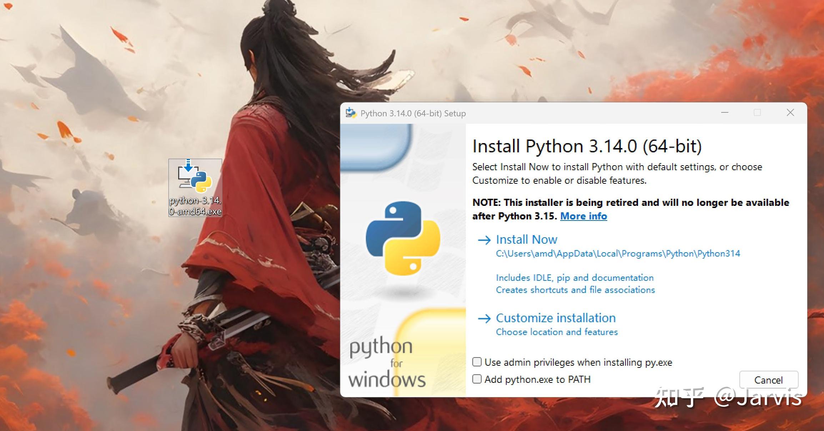Image resolution: width=824 pixels, height=431 pixels.
Task: Open 'Customize installation' options
Action: click(x=556, y=318)
